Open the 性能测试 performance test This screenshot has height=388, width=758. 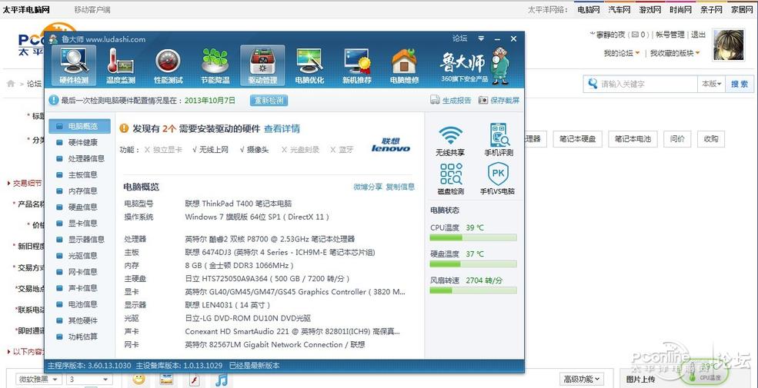click(168, 65)
